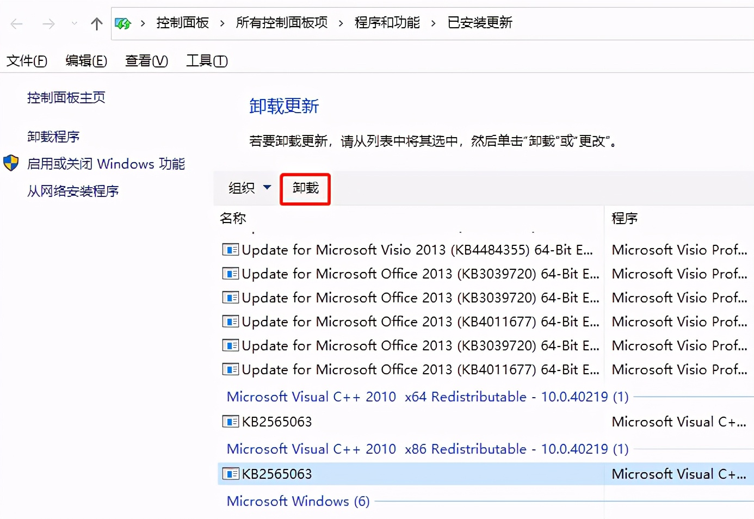Click the Control Panel icon in address bar
Viewport: 754px width, 519px height.
point(122,23)
